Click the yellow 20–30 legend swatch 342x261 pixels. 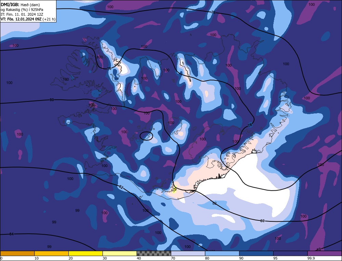click(x=85, y=253)
